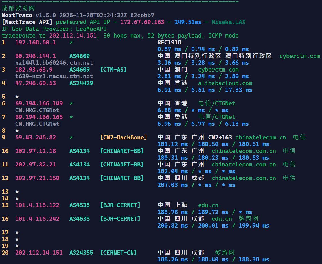Select the [CTM-AS] tag

click(x=113, y=70)
